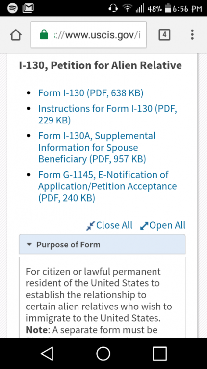
Task: Tap the Gmail notification icon
Action: pos(28,8)
